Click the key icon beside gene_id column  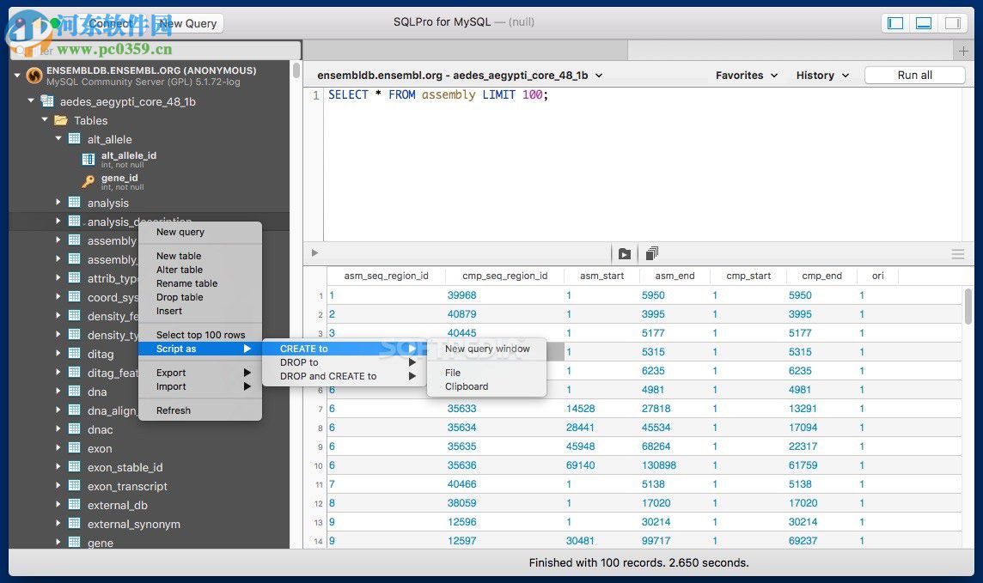coord(88,181)
